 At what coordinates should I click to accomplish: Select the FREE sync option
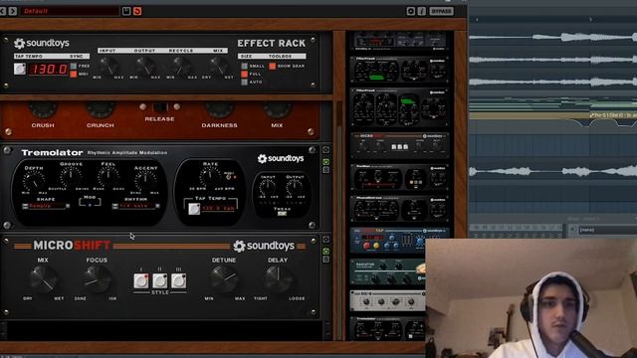click(x=74, y=66)
